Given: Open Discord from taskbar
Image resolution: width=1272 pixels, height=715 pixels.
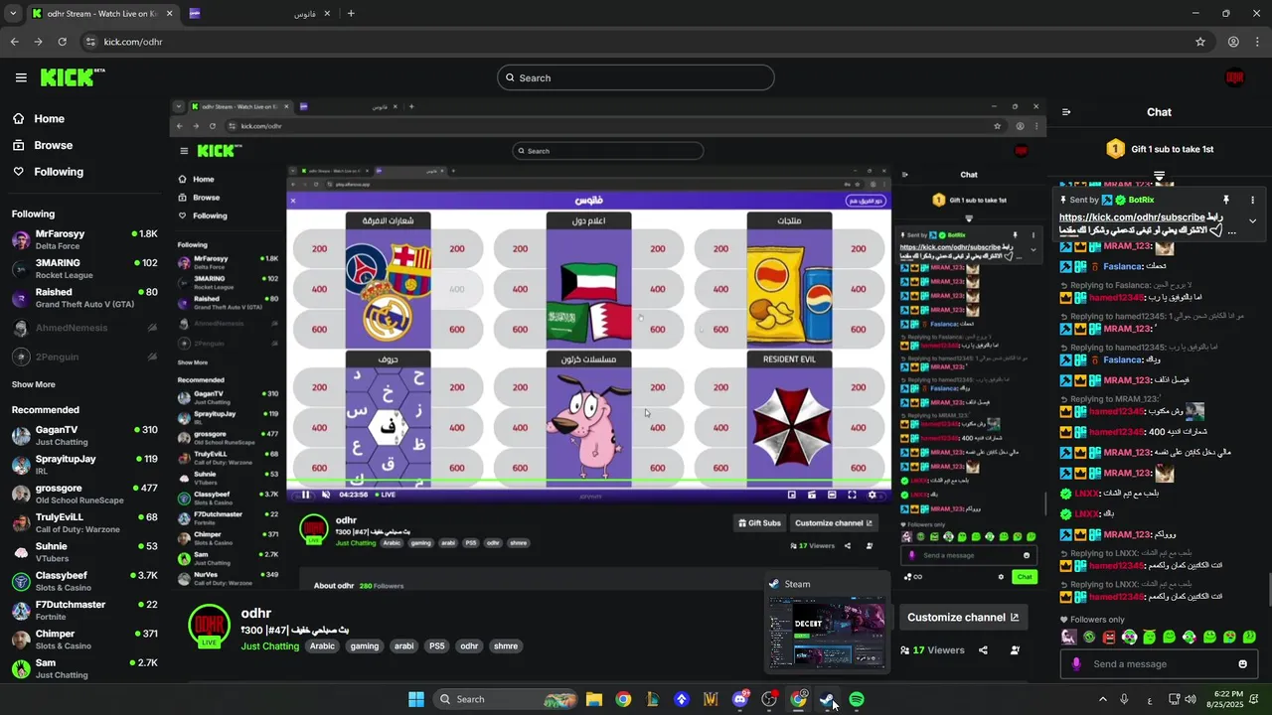Looking at the screenshot, I should tap(739, 699).
